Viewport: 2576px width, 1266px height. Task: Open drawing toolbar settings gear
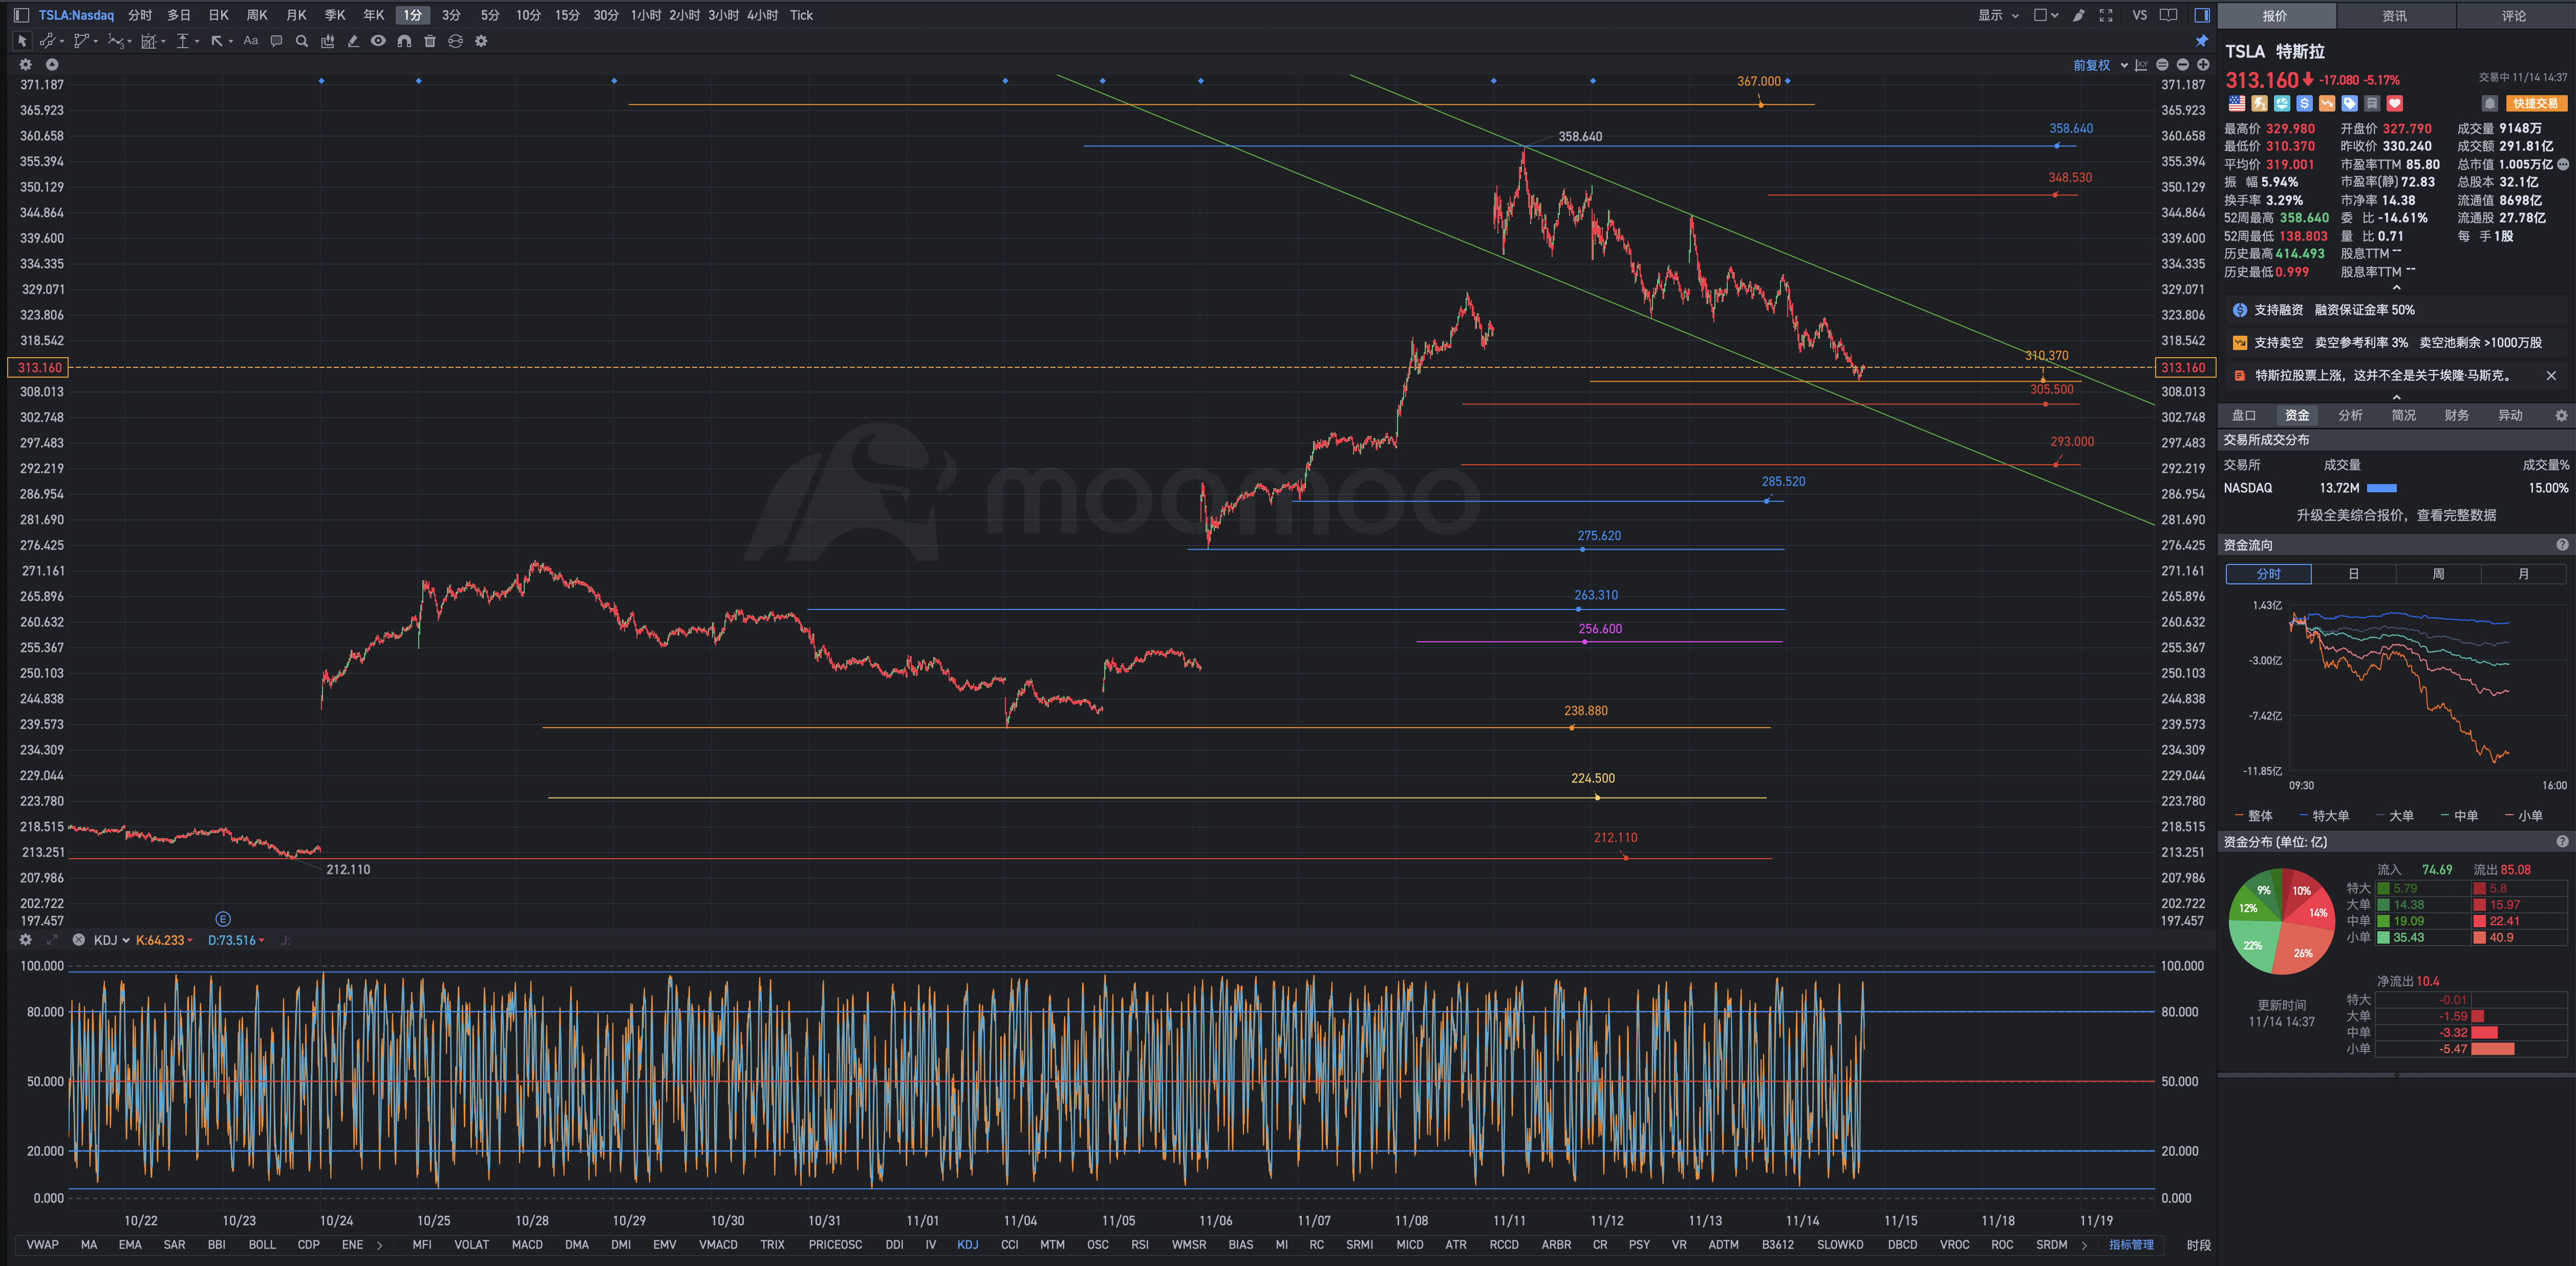[481, 41]
